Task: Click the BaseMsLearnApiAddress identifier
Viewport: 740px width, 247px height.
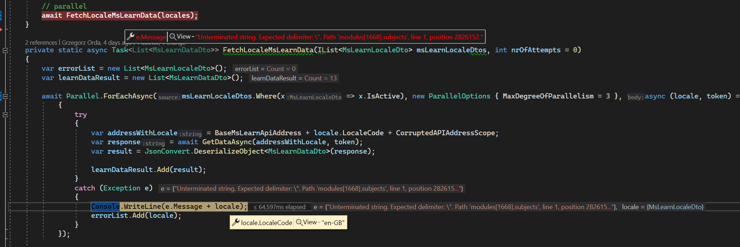Action: (x=258, y=133)
